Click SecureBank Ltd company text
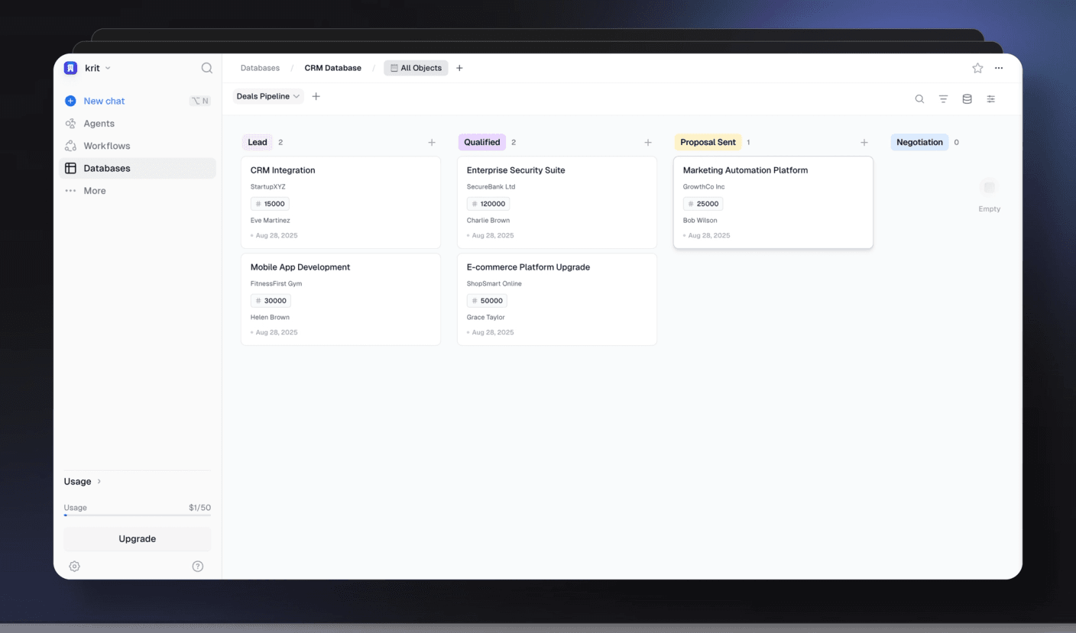Image resolution: width=1076 pixels, height=633 pixels. (491, 187)
